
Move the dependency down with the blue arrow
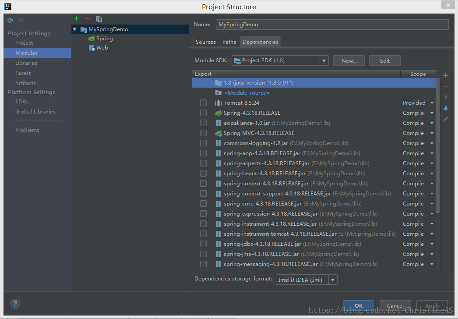446,108
